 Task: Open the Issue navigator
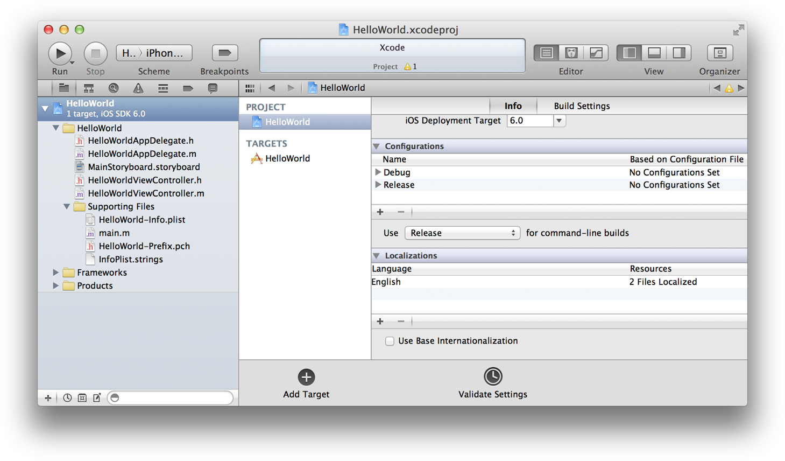[138, 88]
